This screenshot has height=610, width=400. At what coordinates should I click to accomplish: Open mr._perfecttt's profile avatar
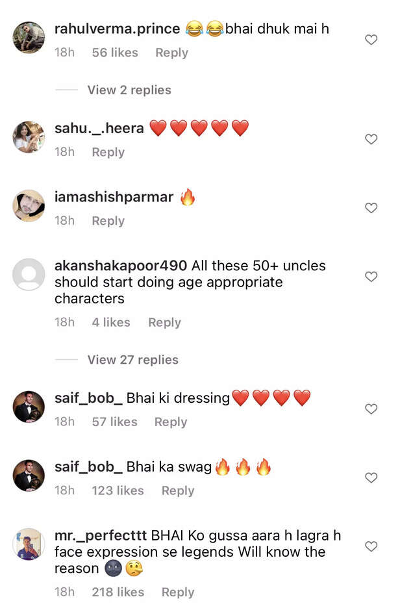[x=29, y=544]
